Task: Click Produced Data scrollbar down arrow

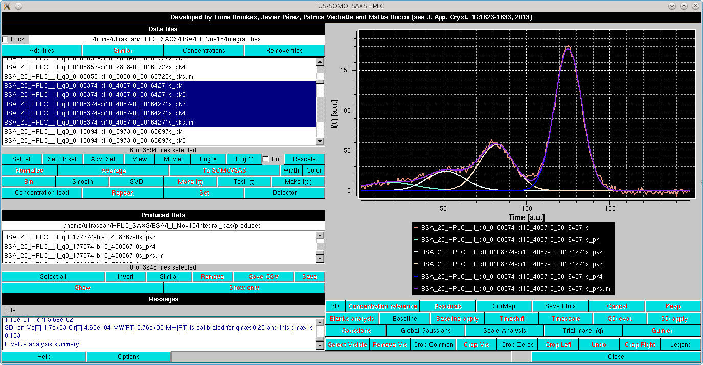Action: click(x=320, y=259)
